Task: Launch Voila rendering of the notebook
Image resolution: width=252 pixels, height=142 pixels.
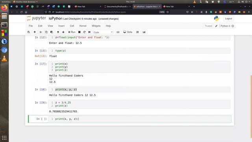Action: pos(128,32)
